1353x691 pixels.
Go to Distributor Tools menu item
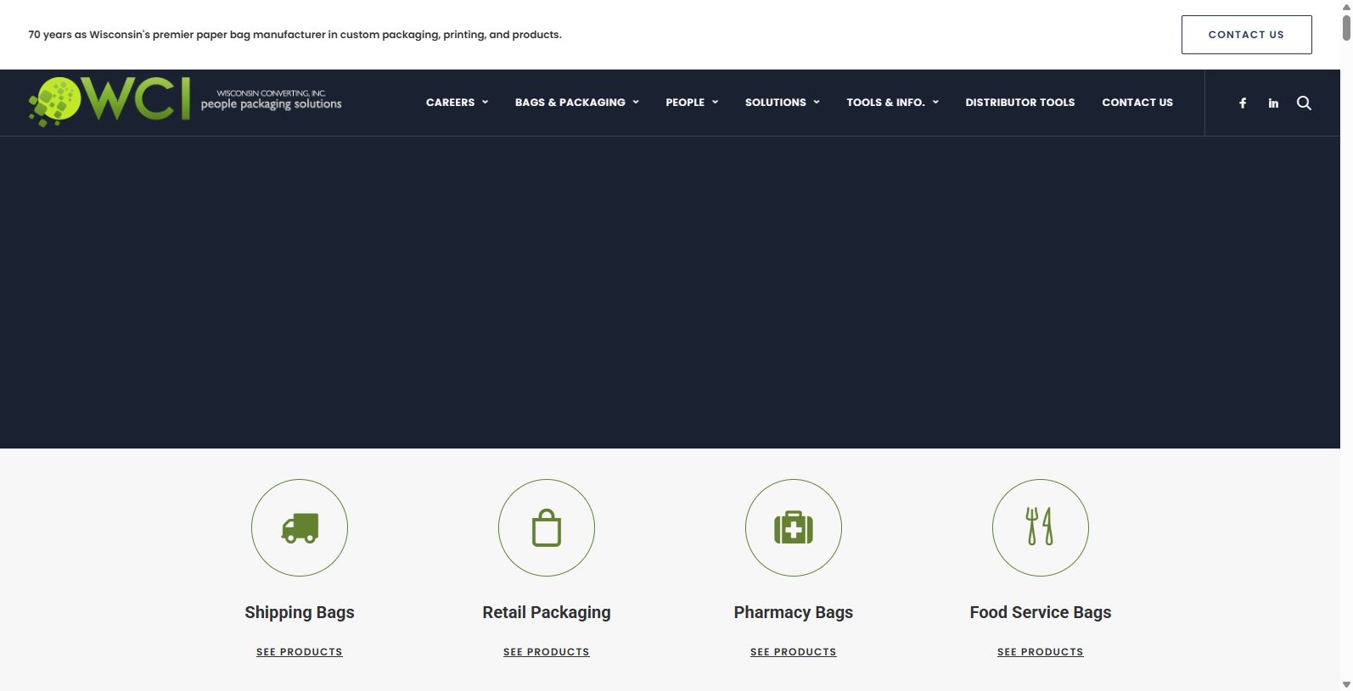click(x=1020, y=102)
